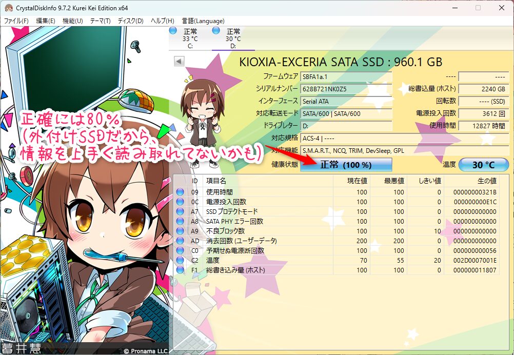
Task: Open the 言語(Language) menu
Action: (x=203, y=21)
